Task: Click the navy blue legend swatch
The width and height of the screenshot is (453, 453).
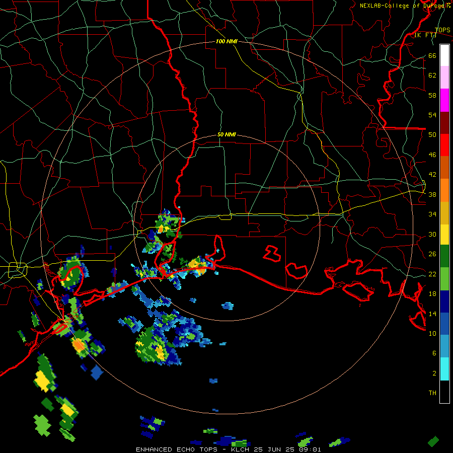Action: point(444,301)
